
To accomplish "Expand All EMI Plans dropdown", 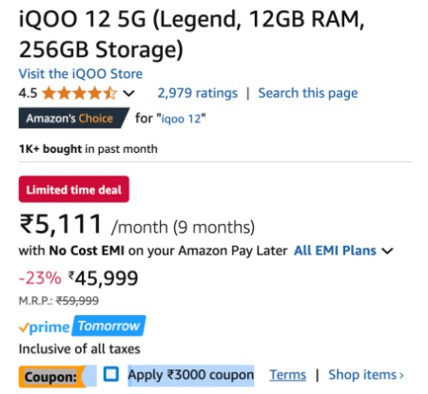I will click(x=335, y=251).
